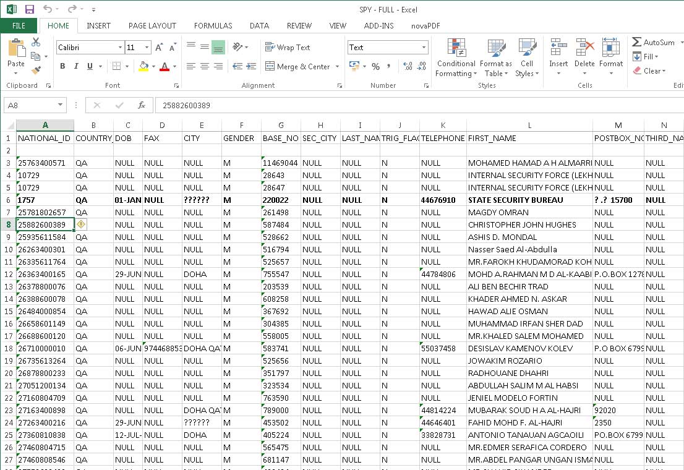Viewport: 684px width, 470px height.
Task: Switch to the PAGE LAYOUT tab
Action: (152, 26)
